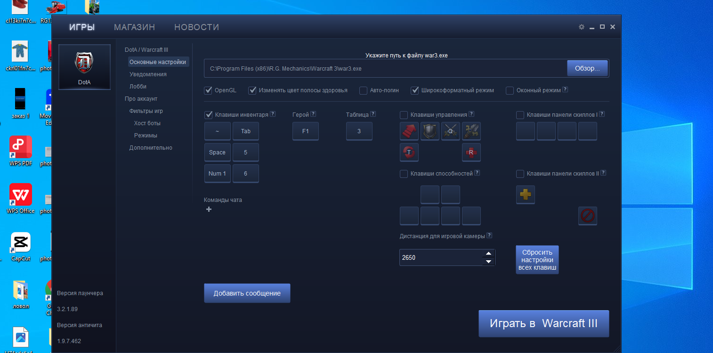Open WPS PDF desktop shortcut
713x353 pixels.
click(21, 151)
